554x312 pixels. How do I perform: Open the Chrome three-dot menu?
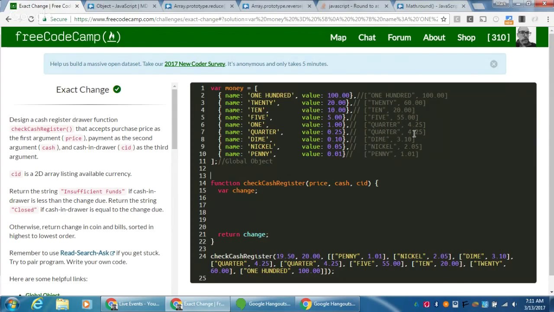point(548,19)
